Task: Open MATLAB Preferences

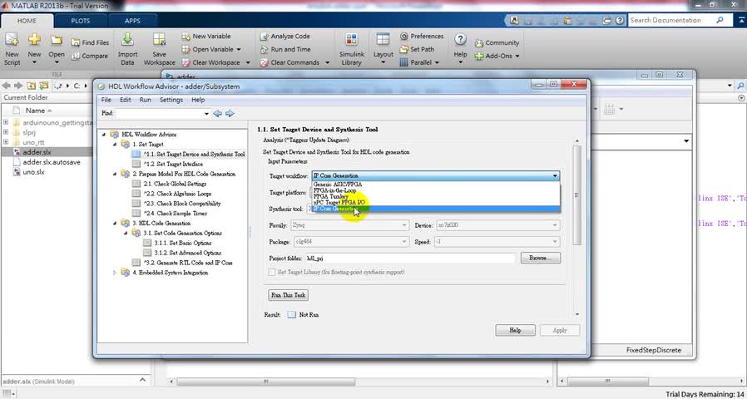Action: click(422, 37)
